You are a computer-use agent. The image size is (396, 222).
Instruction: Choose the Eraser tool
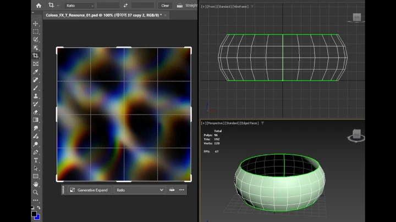tap(36, 112)
